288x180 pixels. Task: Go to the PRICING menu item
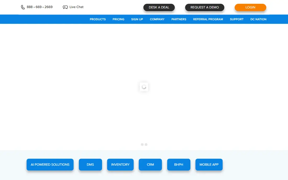(118, 19)
